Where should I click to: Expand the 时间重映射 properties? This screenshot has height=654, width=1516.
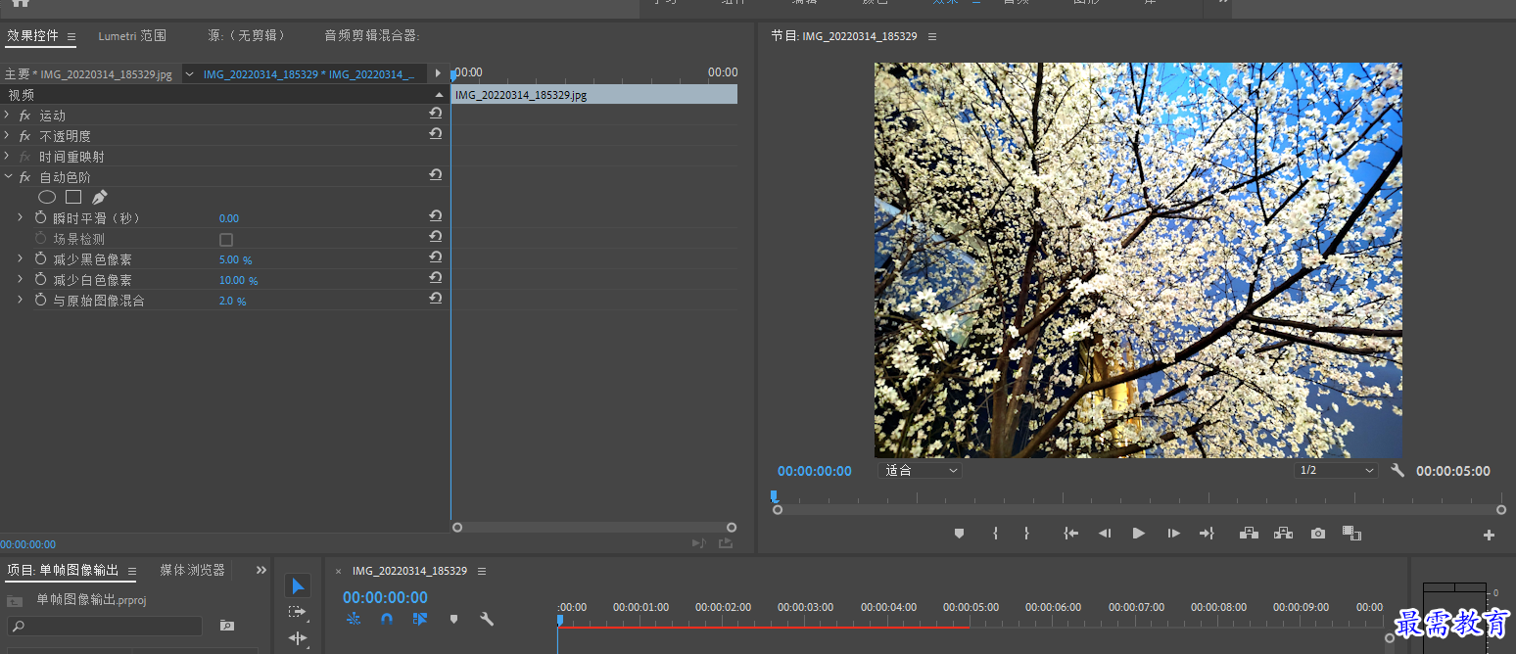(8, 157)
